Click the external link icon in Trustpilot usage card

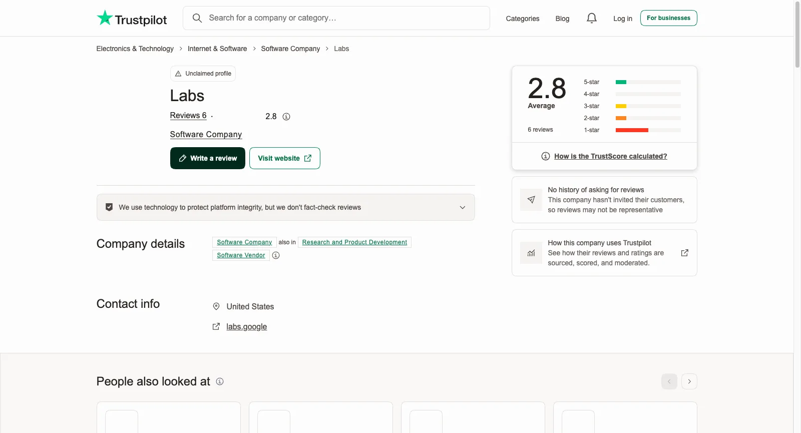685,253
